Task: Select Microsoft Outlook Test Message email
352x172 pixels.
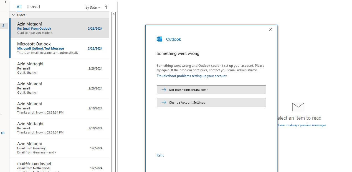Action: (59, 48)
